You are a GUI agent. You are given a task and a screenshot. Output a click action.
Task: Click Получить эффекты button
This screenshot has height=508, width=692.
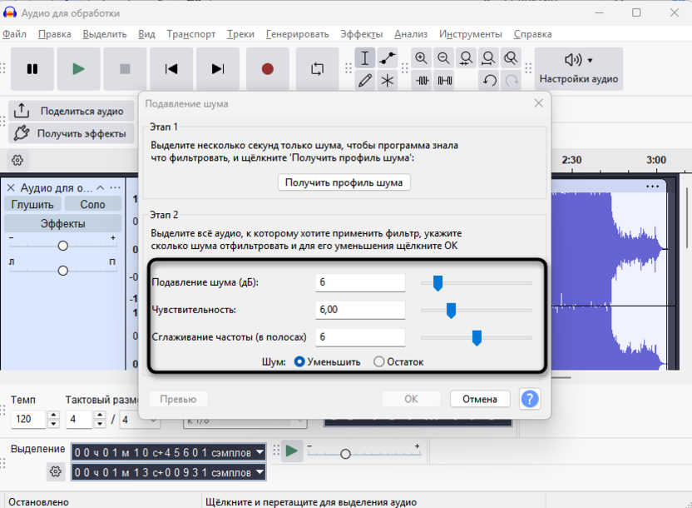pos(72,133)
